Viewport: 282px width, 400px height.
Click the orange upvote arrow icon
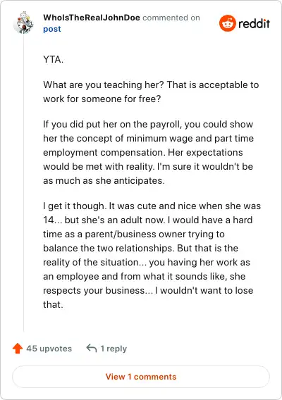coord(18,349)
